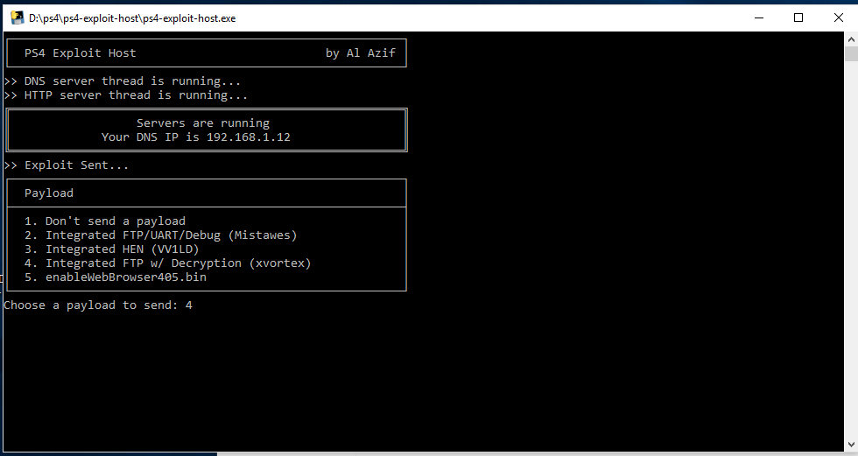Click the vertical scrollbar thumb
858x456 pixels.
point(851,53)
